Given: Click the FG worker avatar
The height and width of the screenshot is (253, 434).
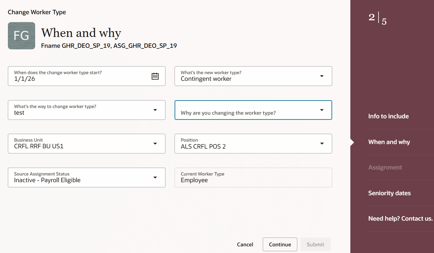Looking at the screenshot, I should pos(21,35).
